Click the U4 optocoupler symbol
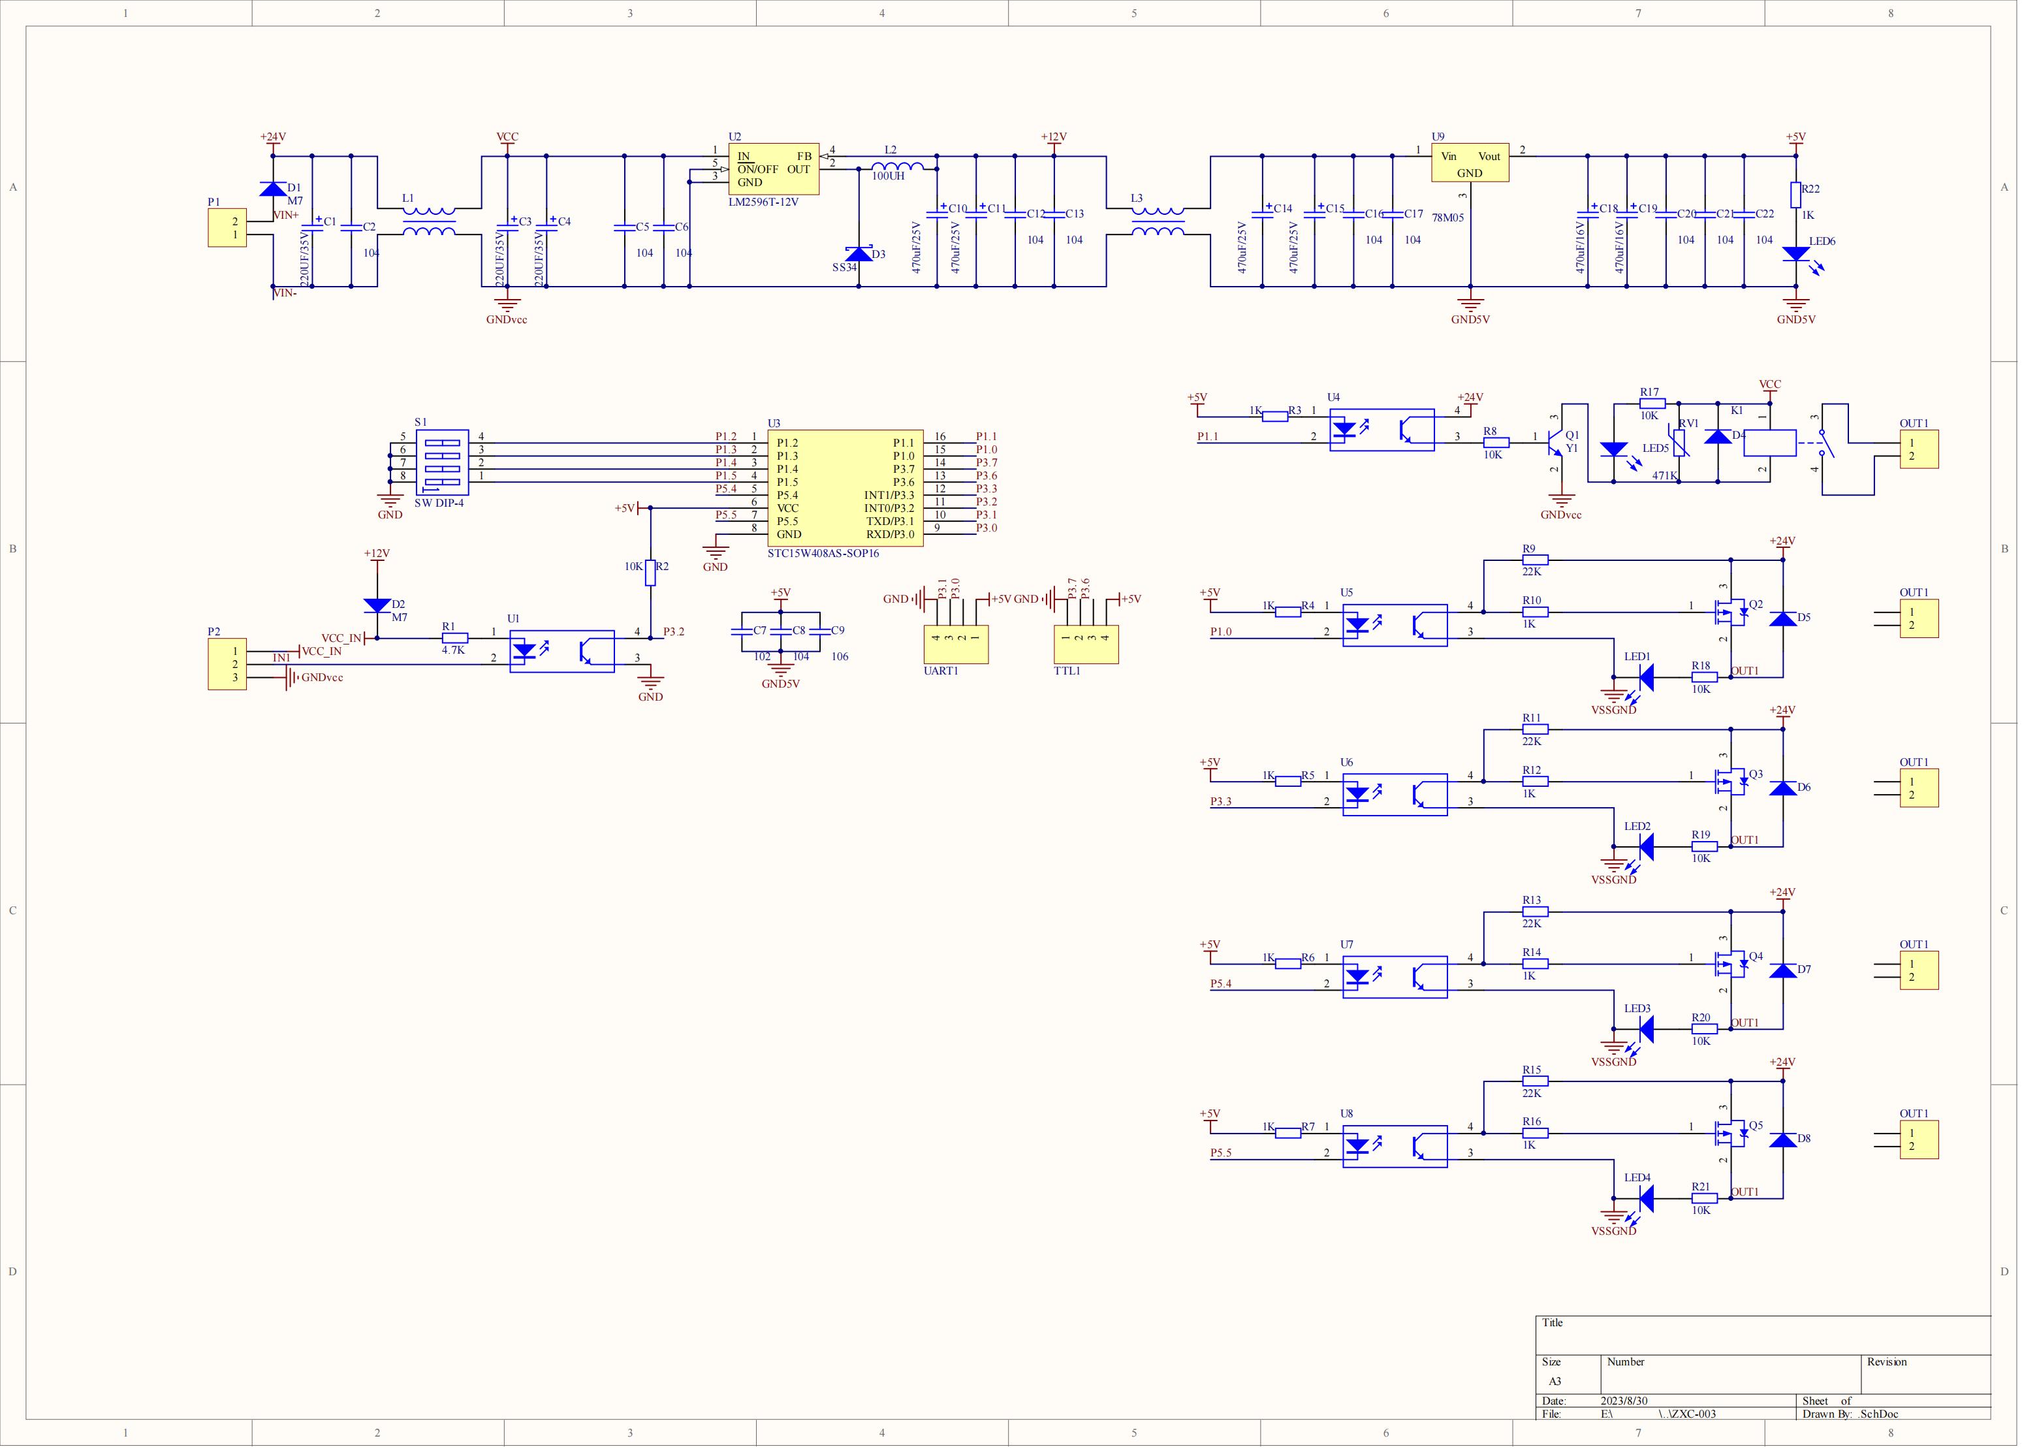Image resolution: width=2022 pixels, height=1449 pixels. coord(1382,430)
